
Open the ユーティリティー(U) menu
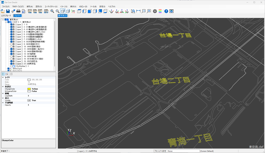click(x=51, y=6)
